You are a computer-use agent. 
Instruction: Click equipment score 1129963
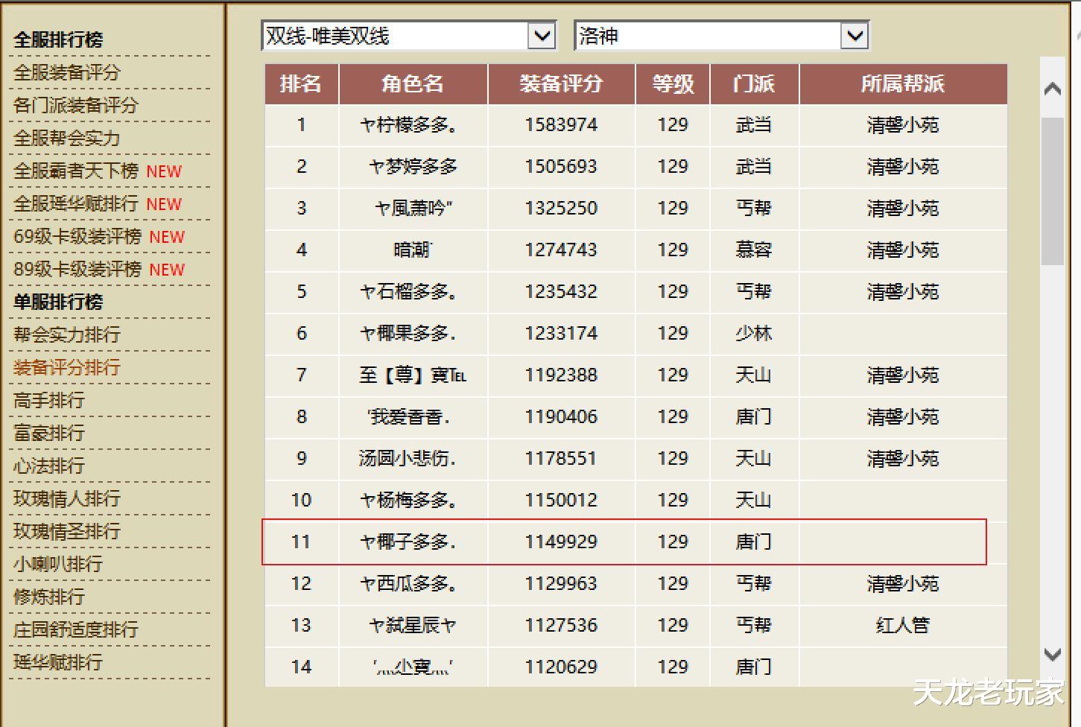click(561, 584)
